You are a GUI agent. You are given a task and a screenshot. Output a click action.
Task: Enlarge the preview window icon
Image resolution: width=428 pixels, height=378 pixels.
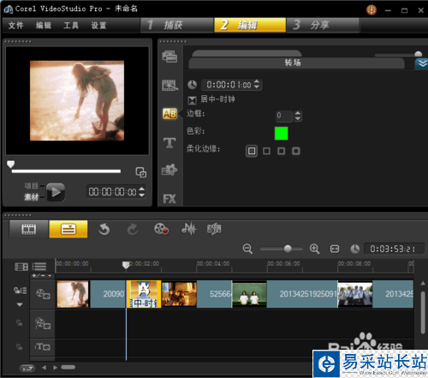pos(141,172)
